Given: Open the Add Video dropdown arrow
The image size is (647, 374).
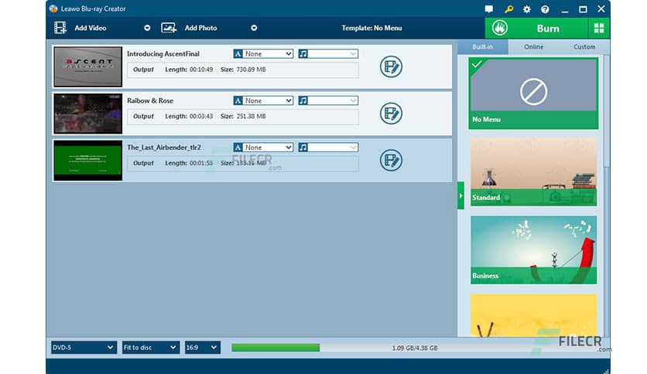Looking at the screenshot, I should pyautogui.click(x=147, y=28).
